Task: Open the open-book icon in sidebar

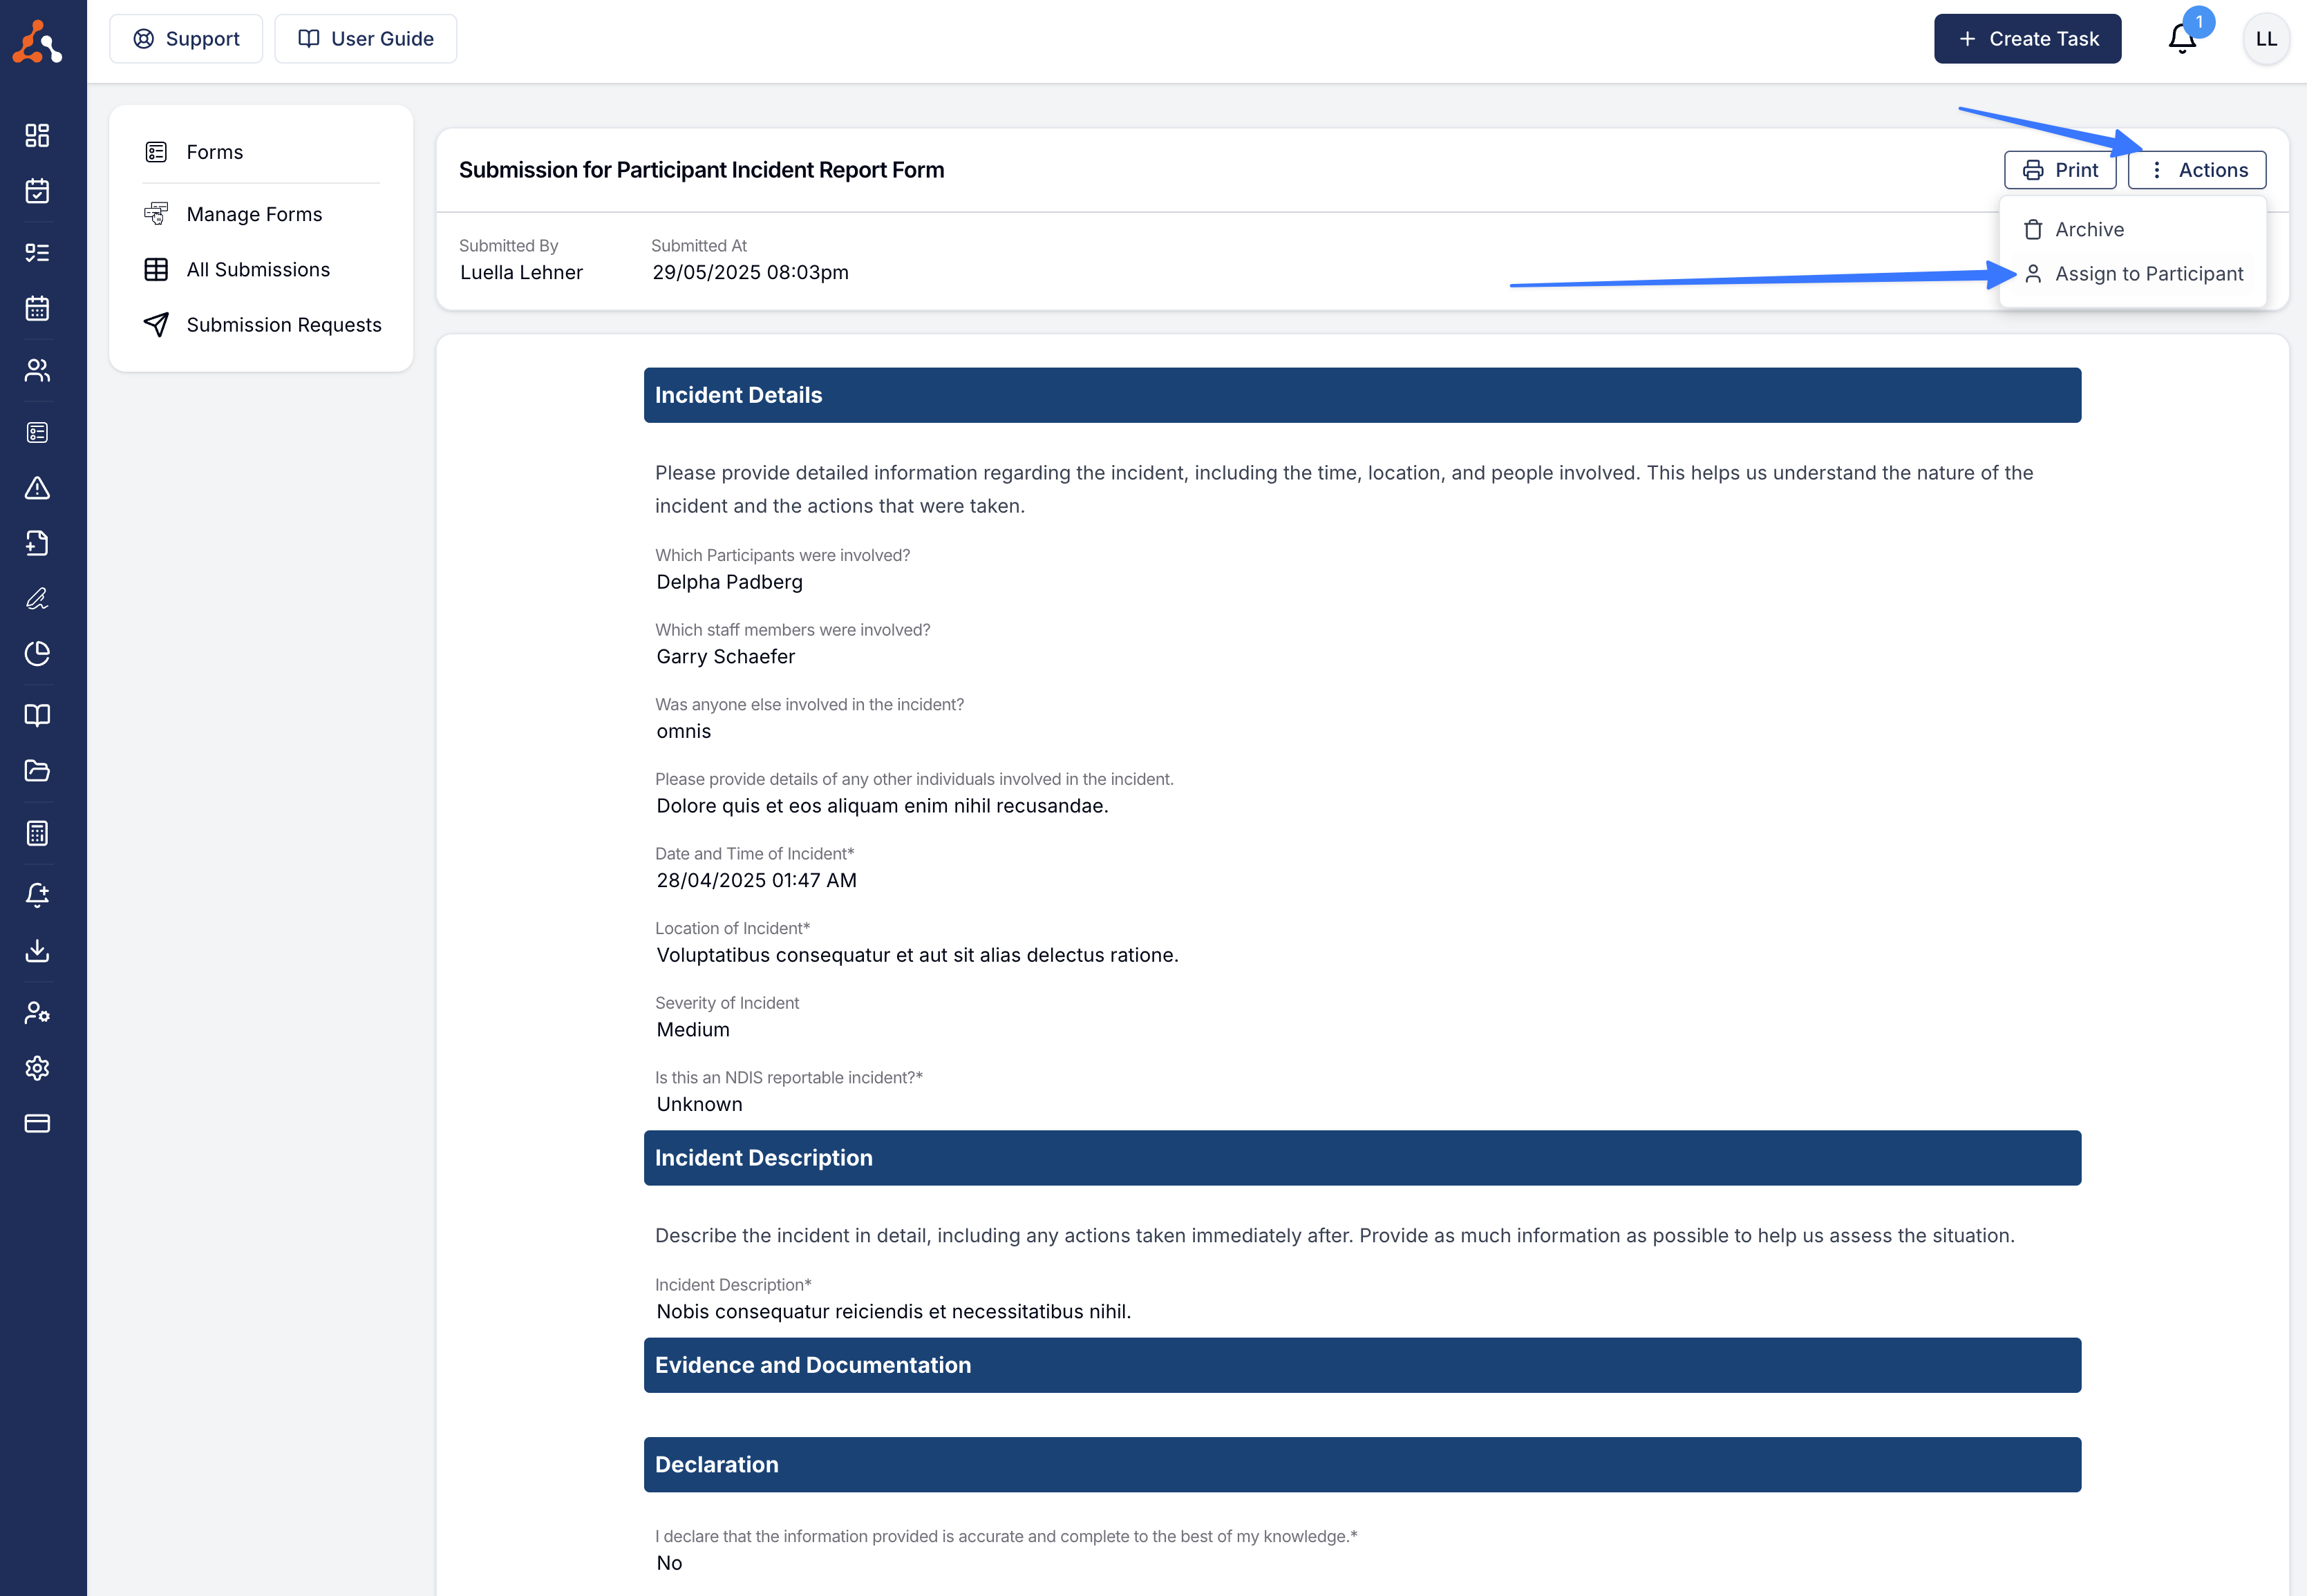Action: tap(37, 715)
